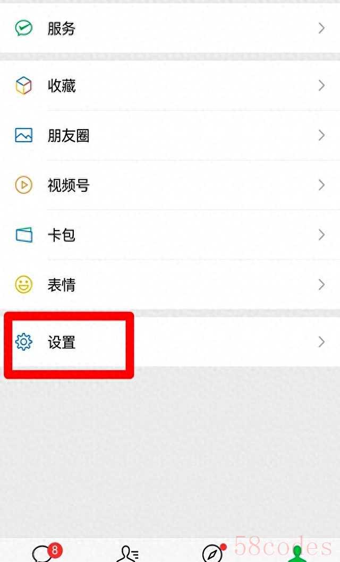The height and width of the screenshot is (562, 340).
Task: Open the Discover compass tab
Action: [x=214, y=552]
